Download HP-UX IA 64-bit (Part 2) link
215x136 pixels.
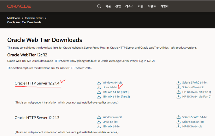(197, 97)
